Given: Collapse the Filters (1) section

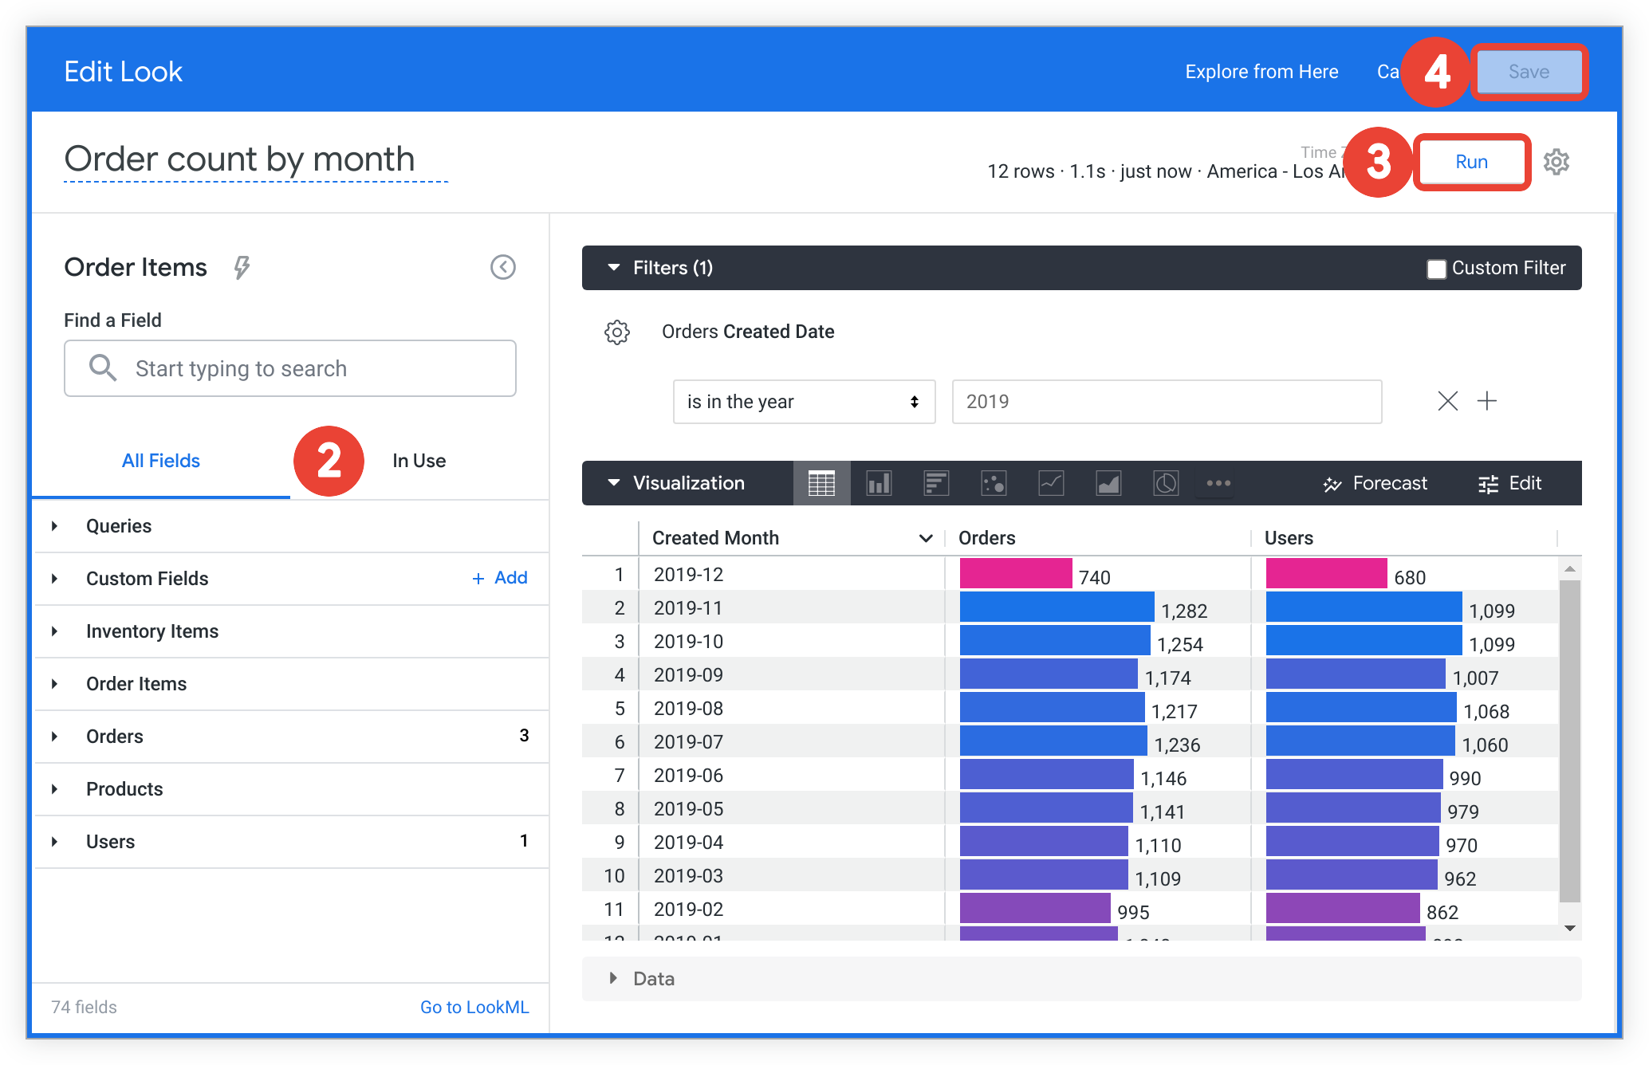Looking at the screenshot, I should click(x=614, y=268).
